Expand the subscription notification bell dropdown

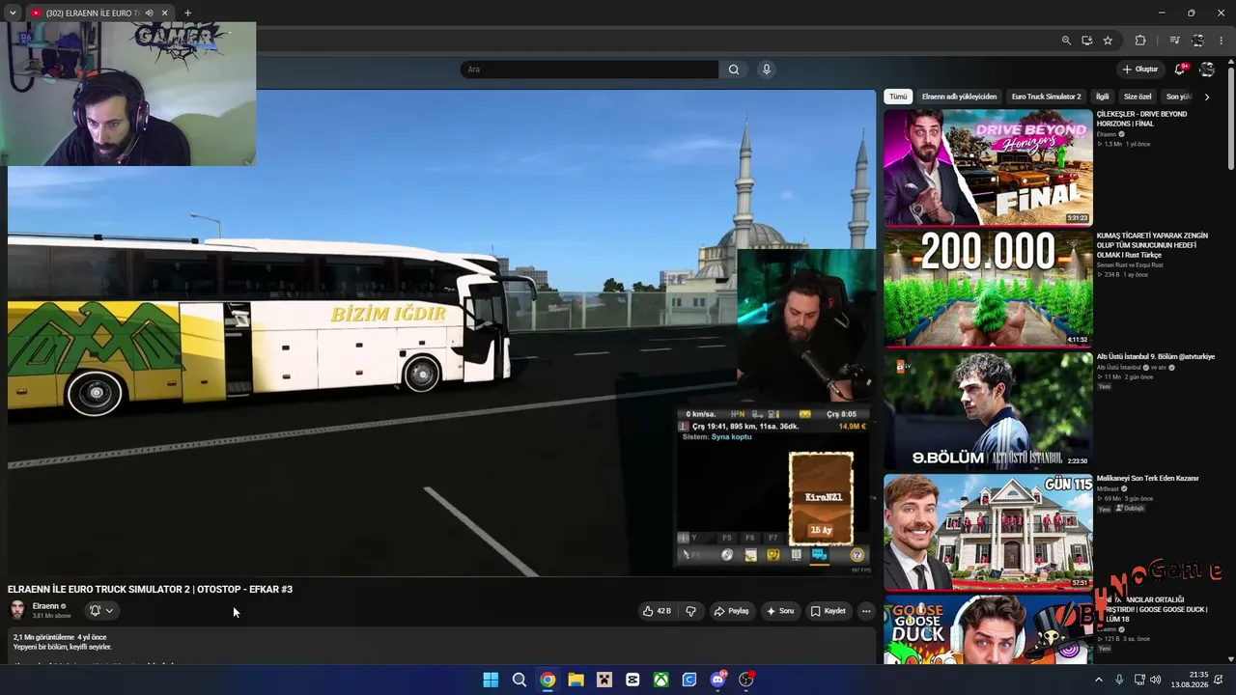[x=101, y=610]
